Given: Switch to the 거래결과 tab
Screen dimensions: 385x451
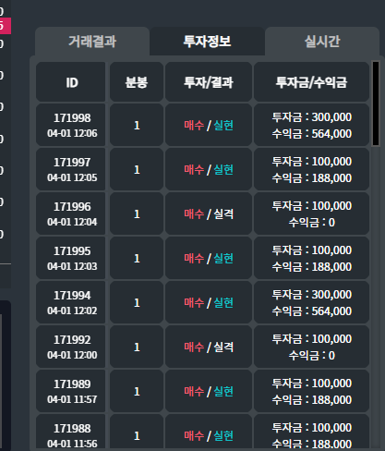Looking at the screenshot, I should 92,42.
